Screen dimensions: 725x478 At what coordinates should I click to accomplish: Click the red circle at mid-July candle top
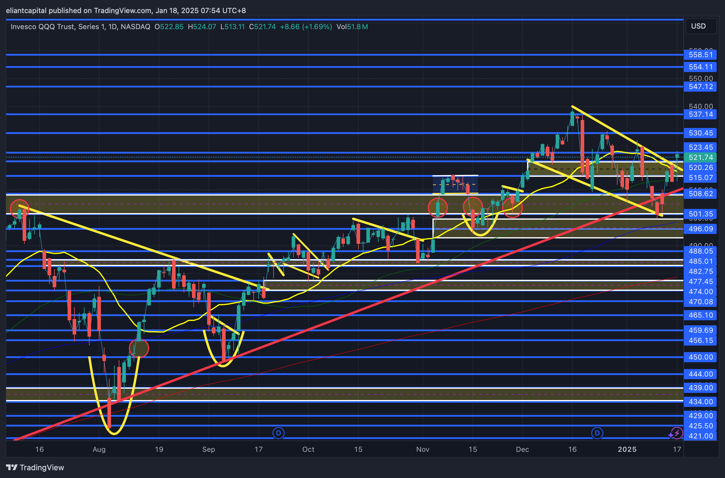pyautogui.click(x=20, y=209)
